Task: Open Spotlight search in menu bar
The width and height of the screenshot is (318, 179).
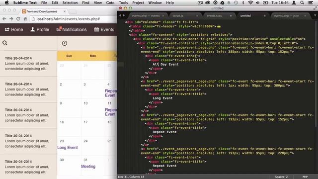Action: click(302, 2)
